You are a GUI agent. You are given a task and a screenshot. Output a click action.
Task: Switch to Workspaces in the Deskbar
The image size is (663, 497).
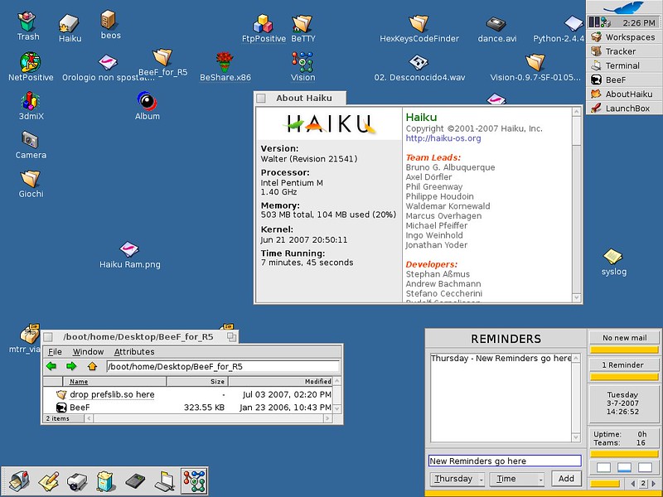click(624, 37)
